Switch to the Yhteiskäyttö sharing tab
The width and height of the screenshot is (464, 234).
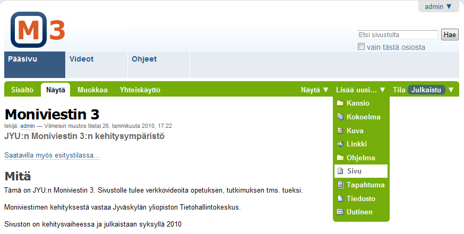coord(140,90)
